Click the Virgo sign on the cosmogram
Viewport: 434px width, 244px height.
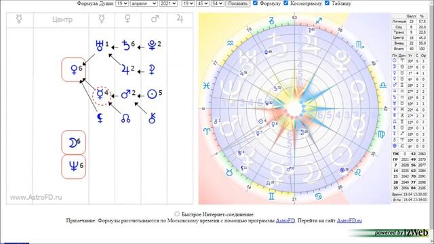click(x=381, y=134)
